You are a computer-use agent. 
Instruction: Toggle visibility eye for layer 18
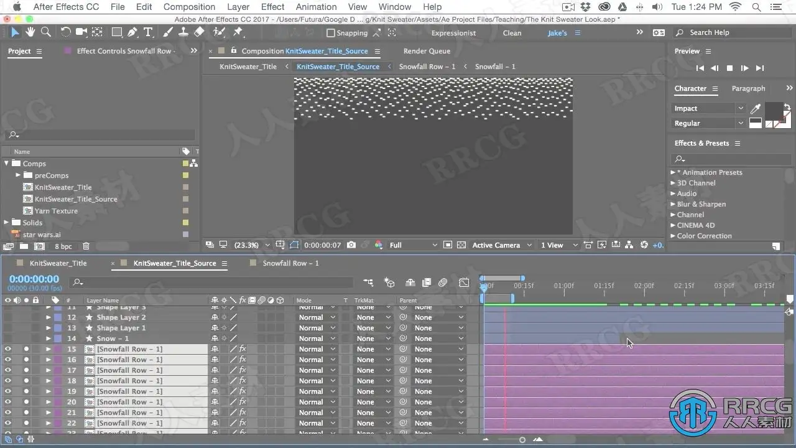(8, 381)
